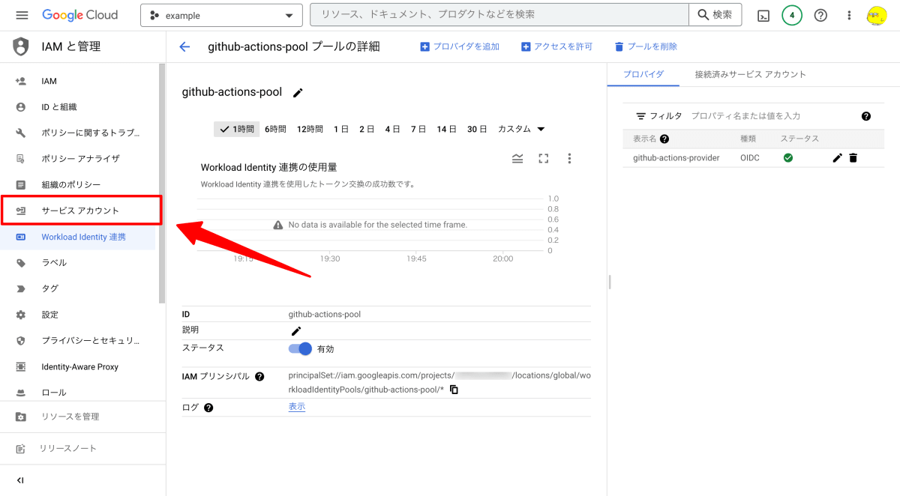Click the IAM と管理 shield icon

click(x=21, y=46)
